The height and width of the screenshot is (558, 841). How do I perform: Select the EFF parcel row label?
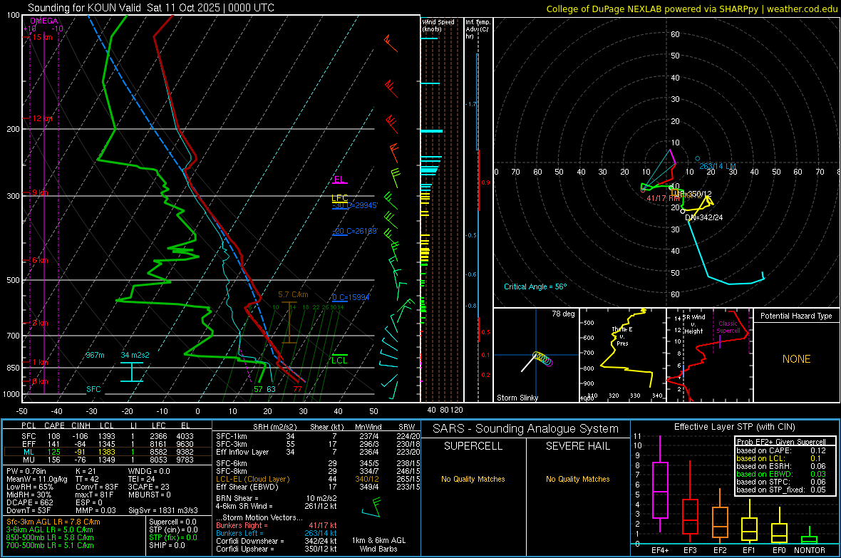pyautogui.click(x=29, y=444)
